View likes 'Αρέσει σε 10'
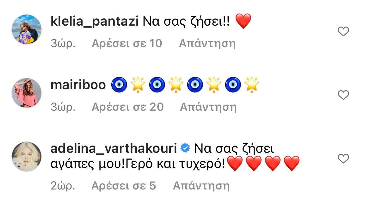The width and height of the screenshot is (370, 211). [127, 43]
